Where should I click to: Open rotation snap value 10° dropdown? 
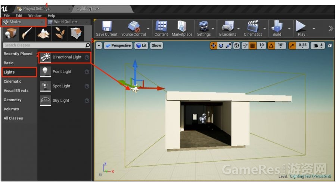coord(281,45)
